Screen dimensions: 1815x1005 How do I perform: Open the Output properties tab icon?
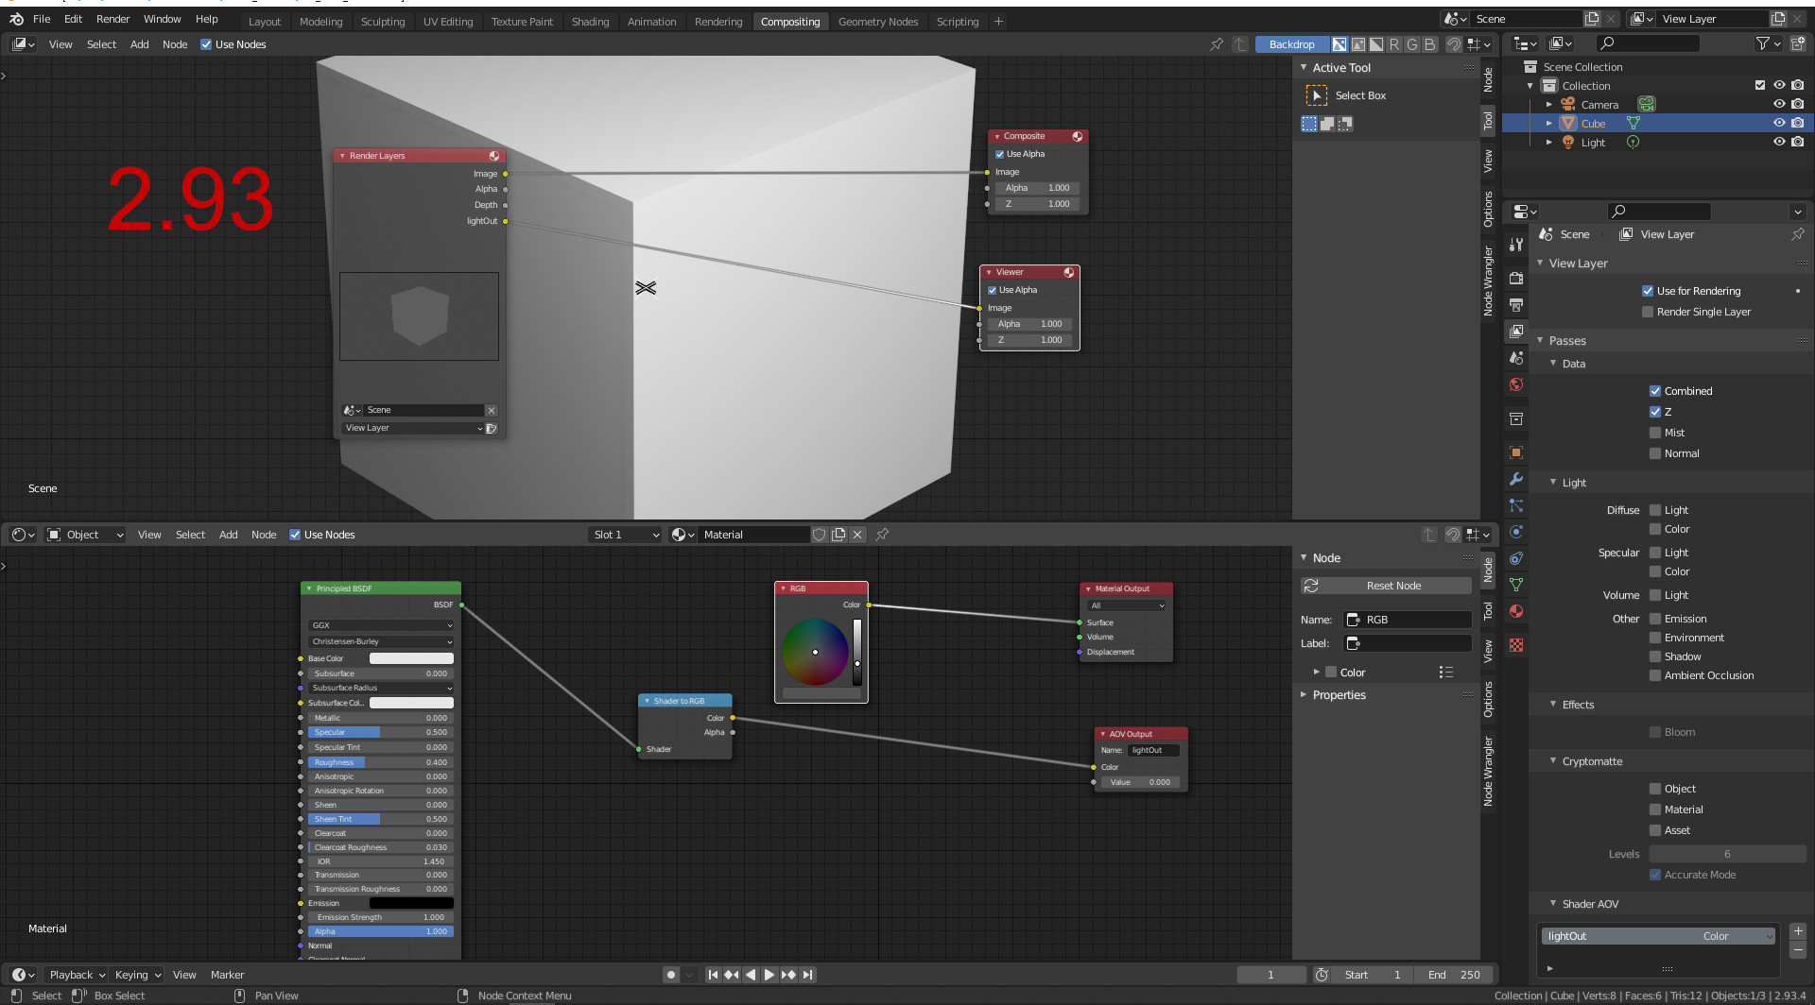1516,305
